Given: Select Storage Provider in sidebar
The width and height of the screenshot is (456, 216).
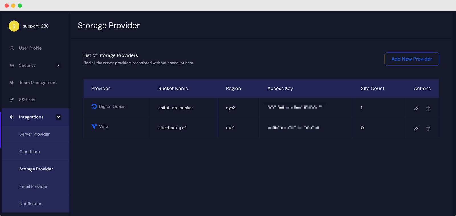Looking at the screenshot, I should point(36,169).
